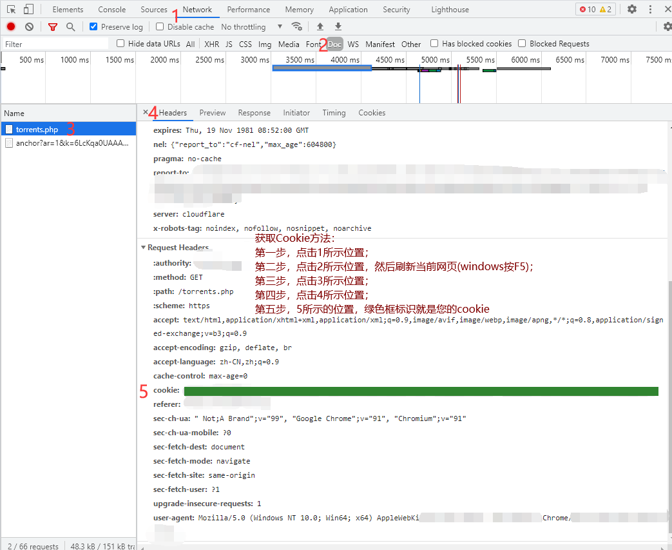The width and height of the screenshot is (672, 550).
Task: Select the torrents.php request
Action: (37, 129)
